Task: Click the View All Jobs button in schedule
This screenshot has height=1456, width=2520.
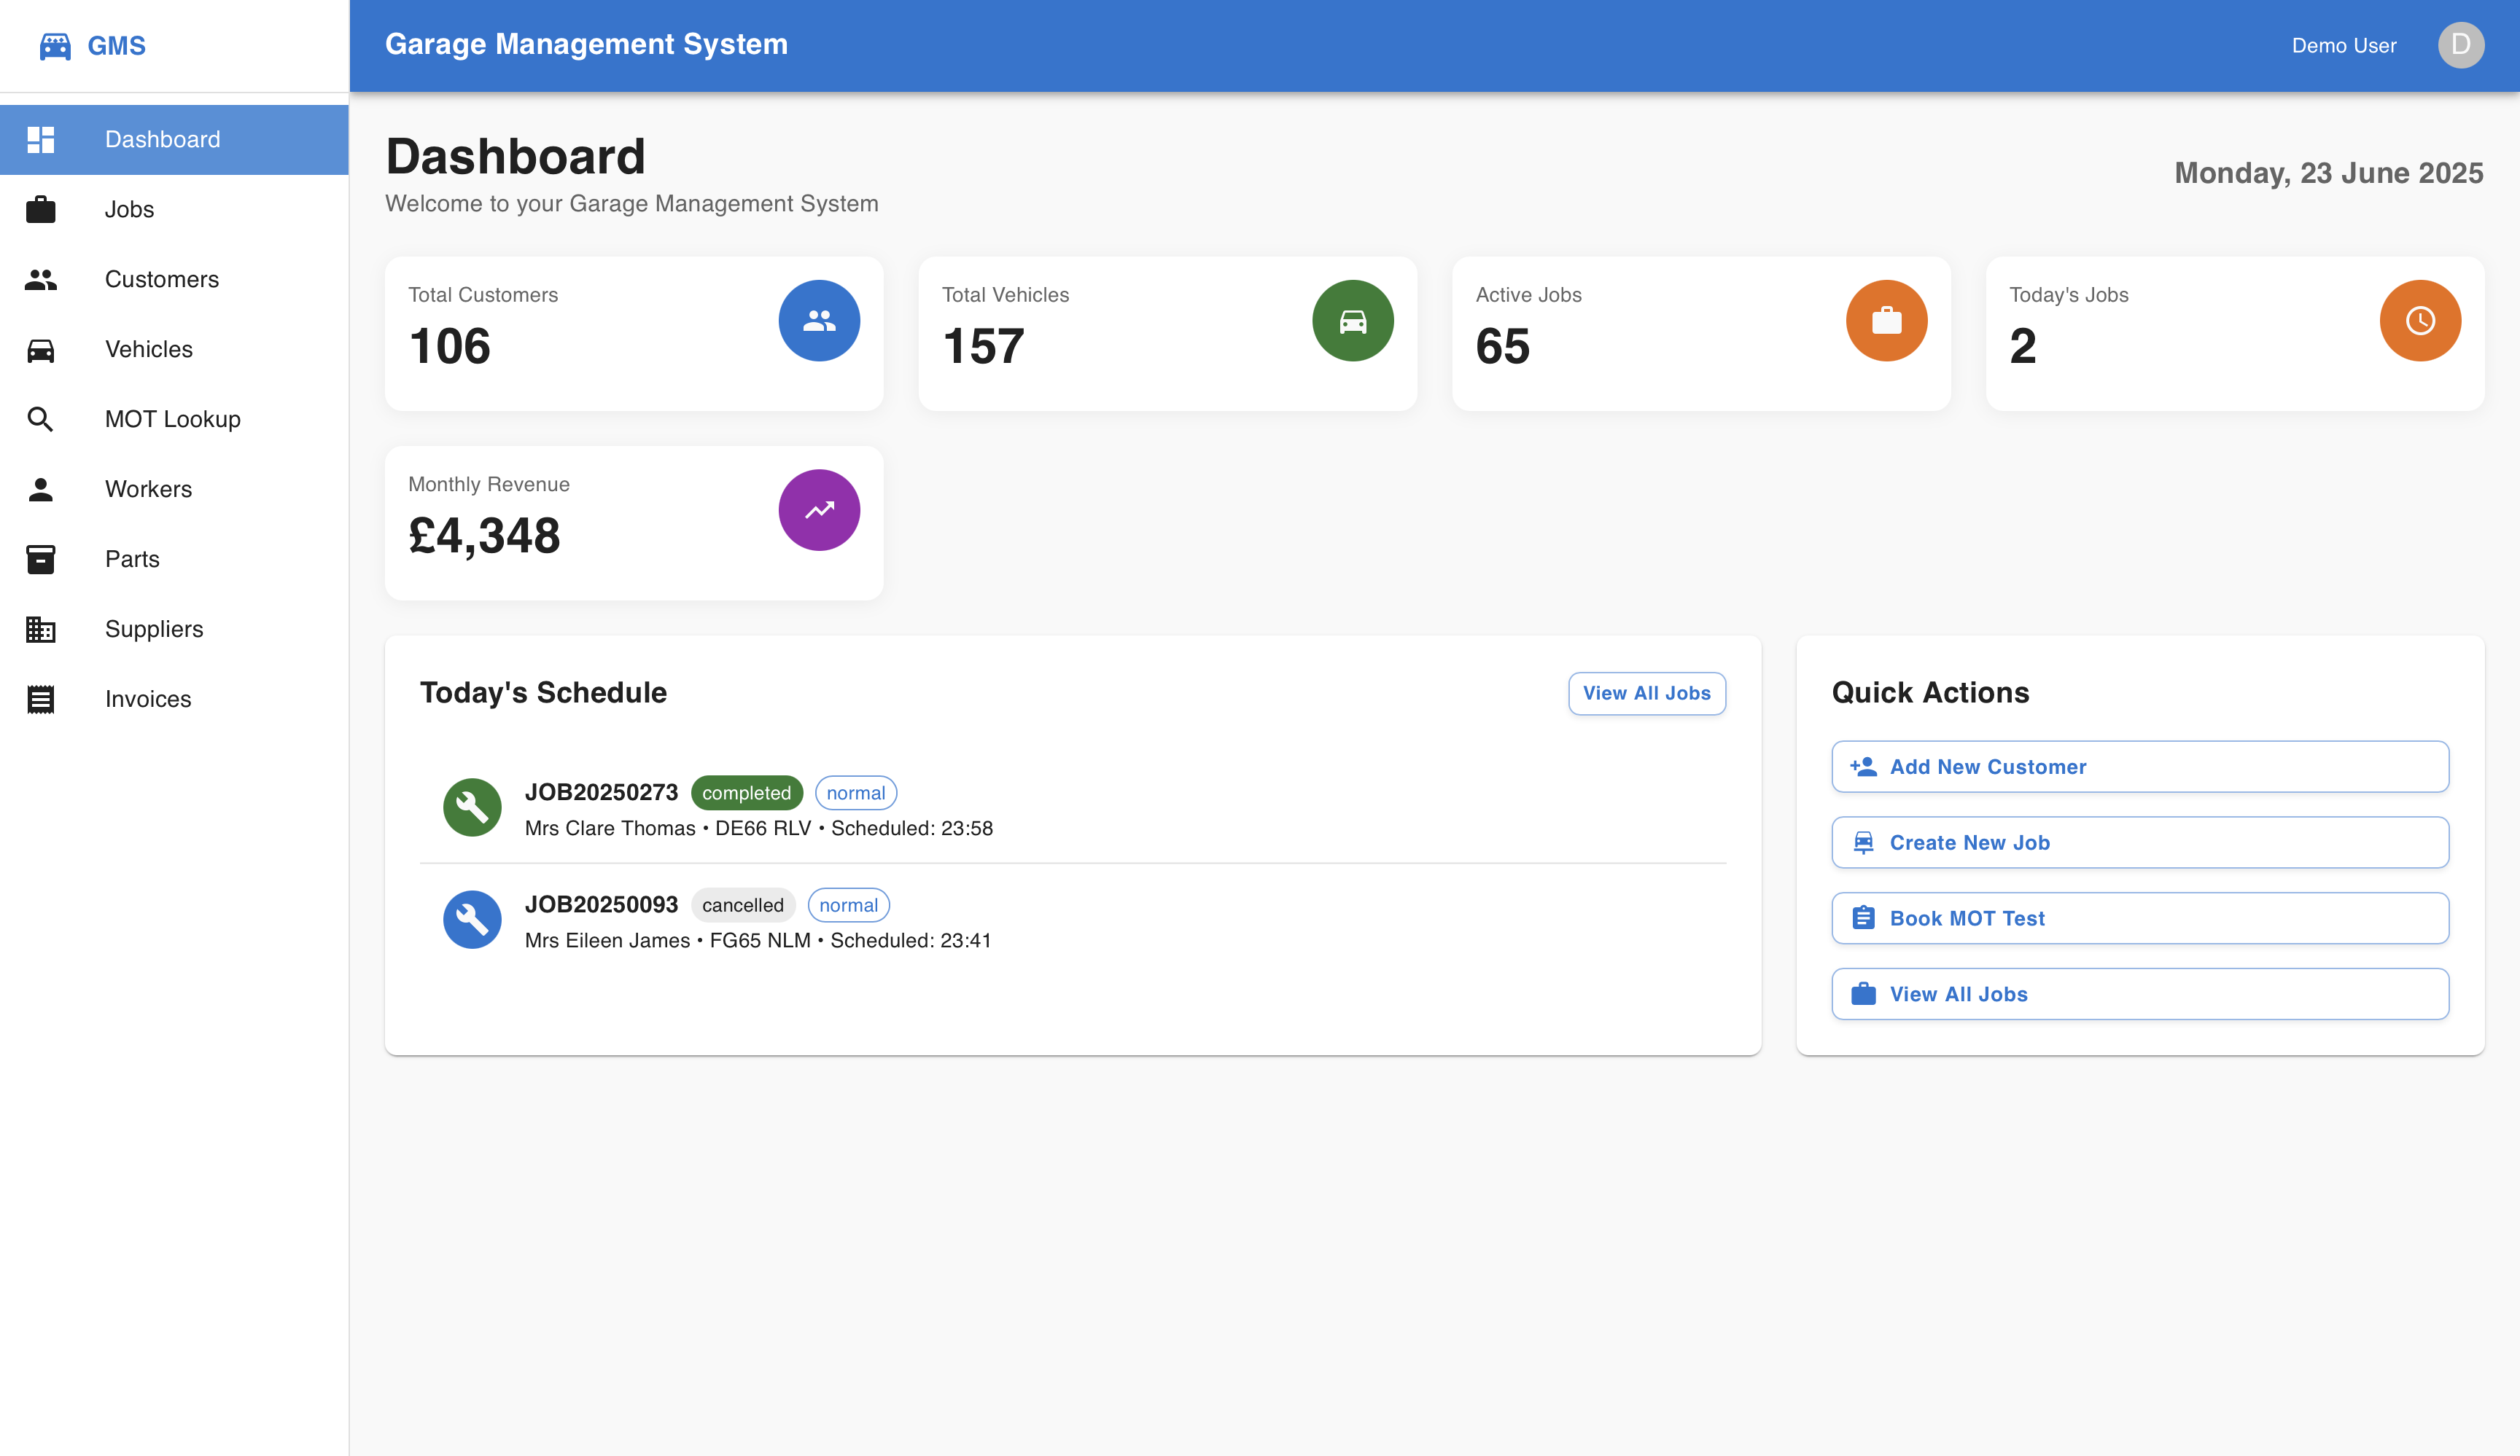Action: [1646, 692]
